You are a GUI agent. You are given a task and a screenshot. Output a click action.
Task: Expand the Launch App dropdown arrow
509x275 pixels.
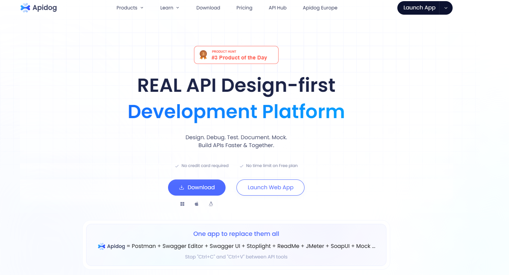click(446, 8)
